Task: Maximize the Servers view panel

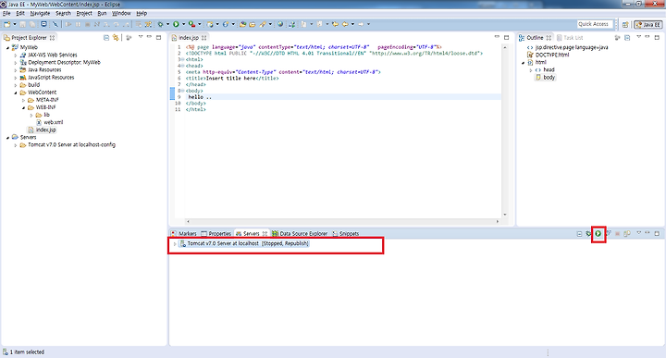Action: click(657, 233)
